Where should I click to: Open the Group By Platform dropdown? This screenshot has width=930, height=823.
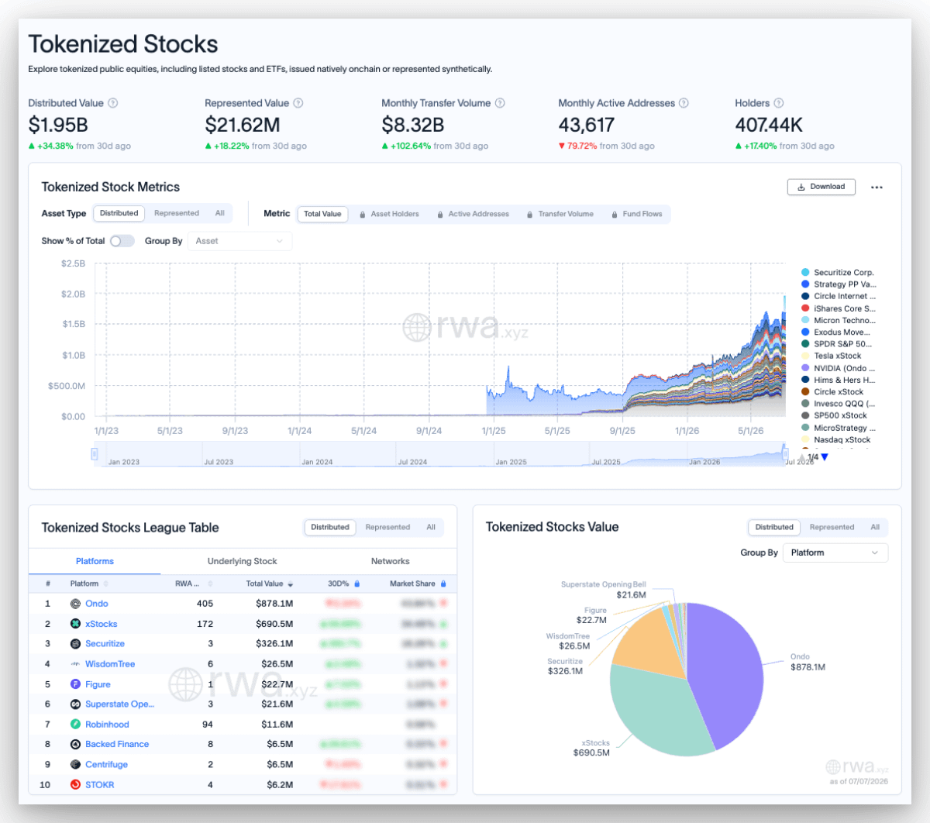pos(835,553)
